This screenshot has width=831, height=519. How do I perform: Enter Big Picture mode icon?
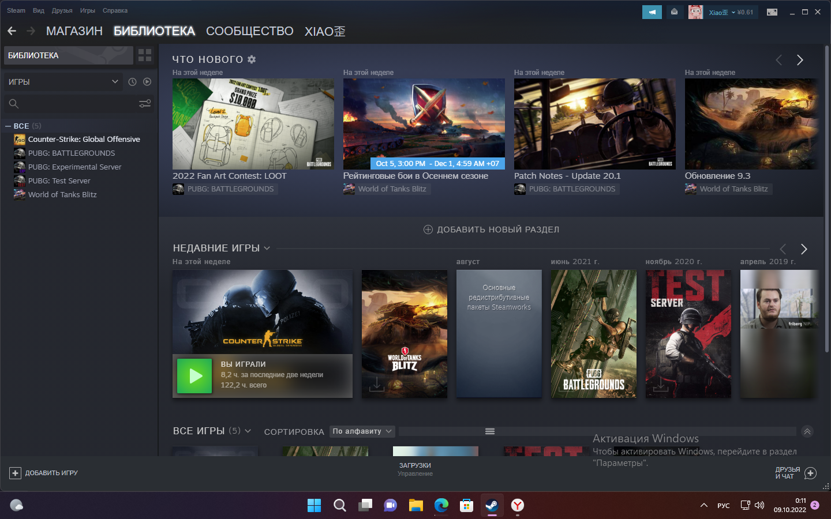(772, 12)
